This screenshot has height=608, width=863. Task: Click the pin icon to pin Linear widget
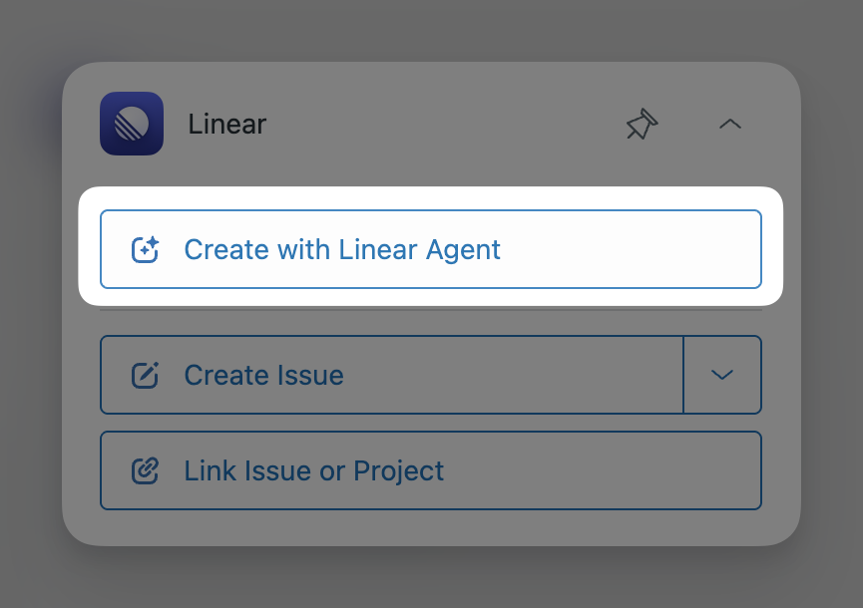click(642, 125)
